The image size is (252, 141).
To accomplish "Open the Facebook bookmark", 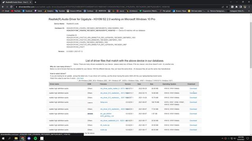I will [27, 11].
